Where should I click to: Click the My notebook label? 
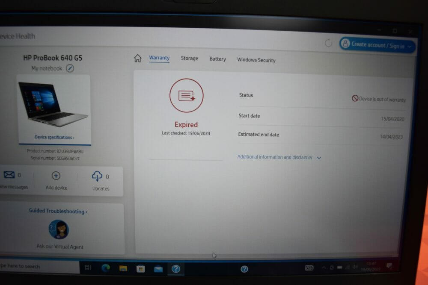pyautogui.click(x=47, y=68)
